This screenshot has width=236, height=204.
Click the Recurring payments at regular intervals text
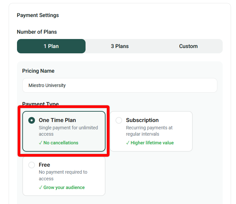coord(149,131)
